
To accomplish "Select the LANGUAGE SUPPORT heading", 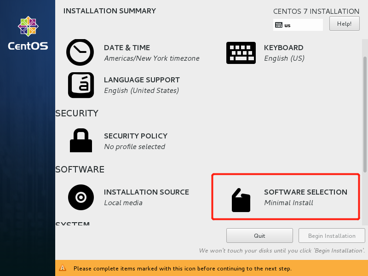I will click(142, 80).
